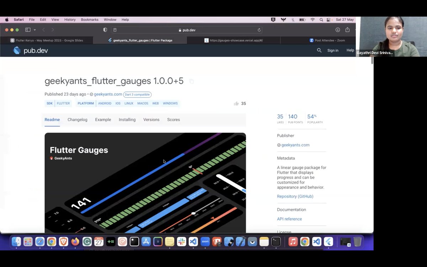Open Zoom from the Dock
Screen dimensions: 427x267
205,242
